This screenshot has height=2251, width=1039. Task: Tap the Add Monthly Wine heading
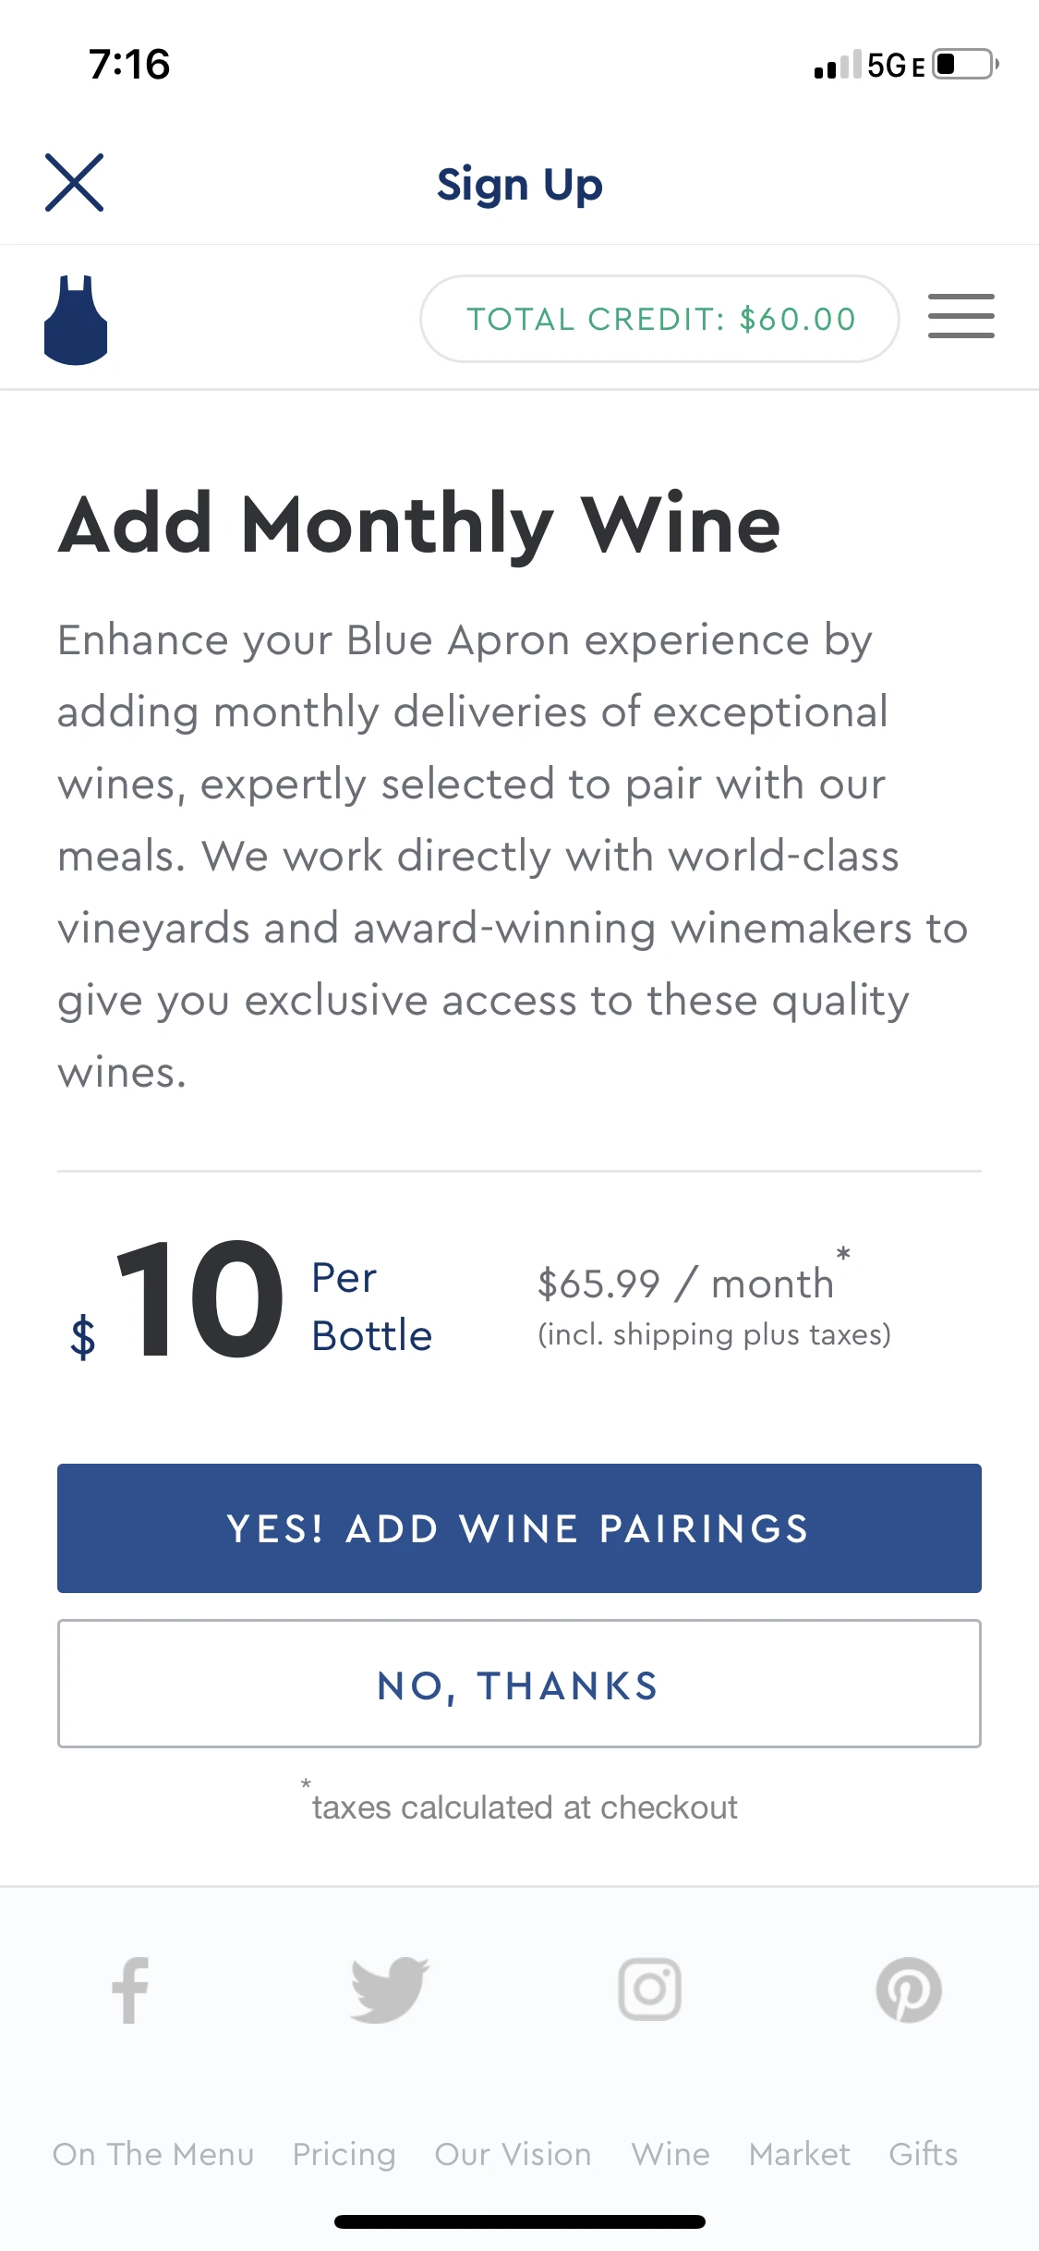click(420, 525)
